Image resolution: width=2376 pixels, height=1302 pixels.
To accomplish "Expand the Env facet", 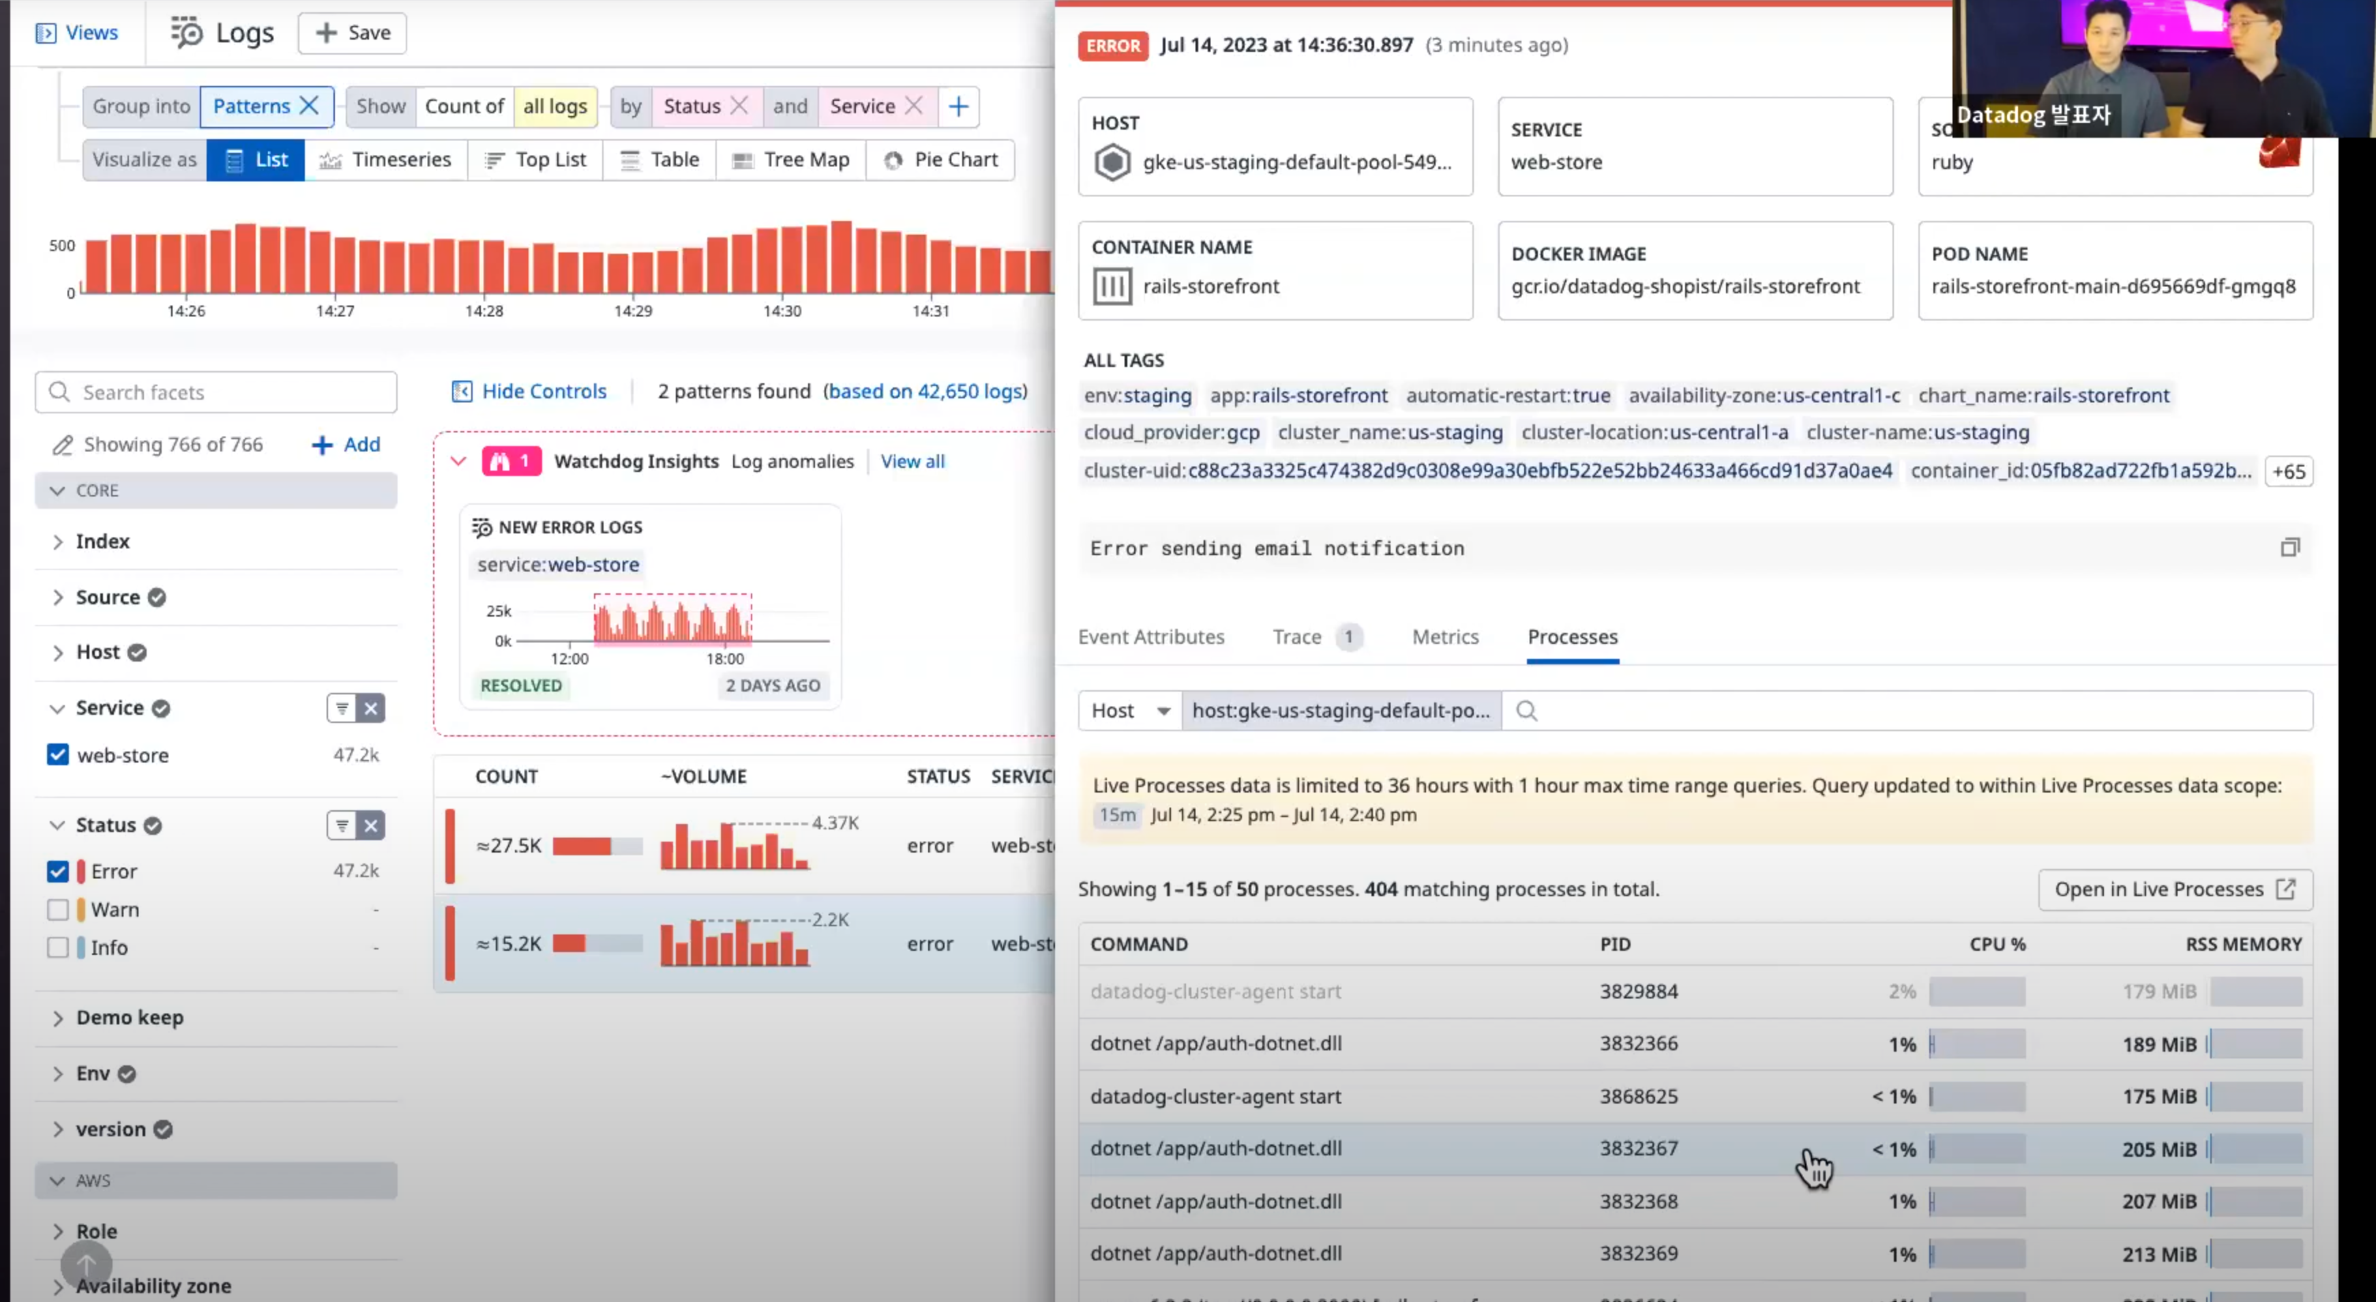I will (57, 1073).
